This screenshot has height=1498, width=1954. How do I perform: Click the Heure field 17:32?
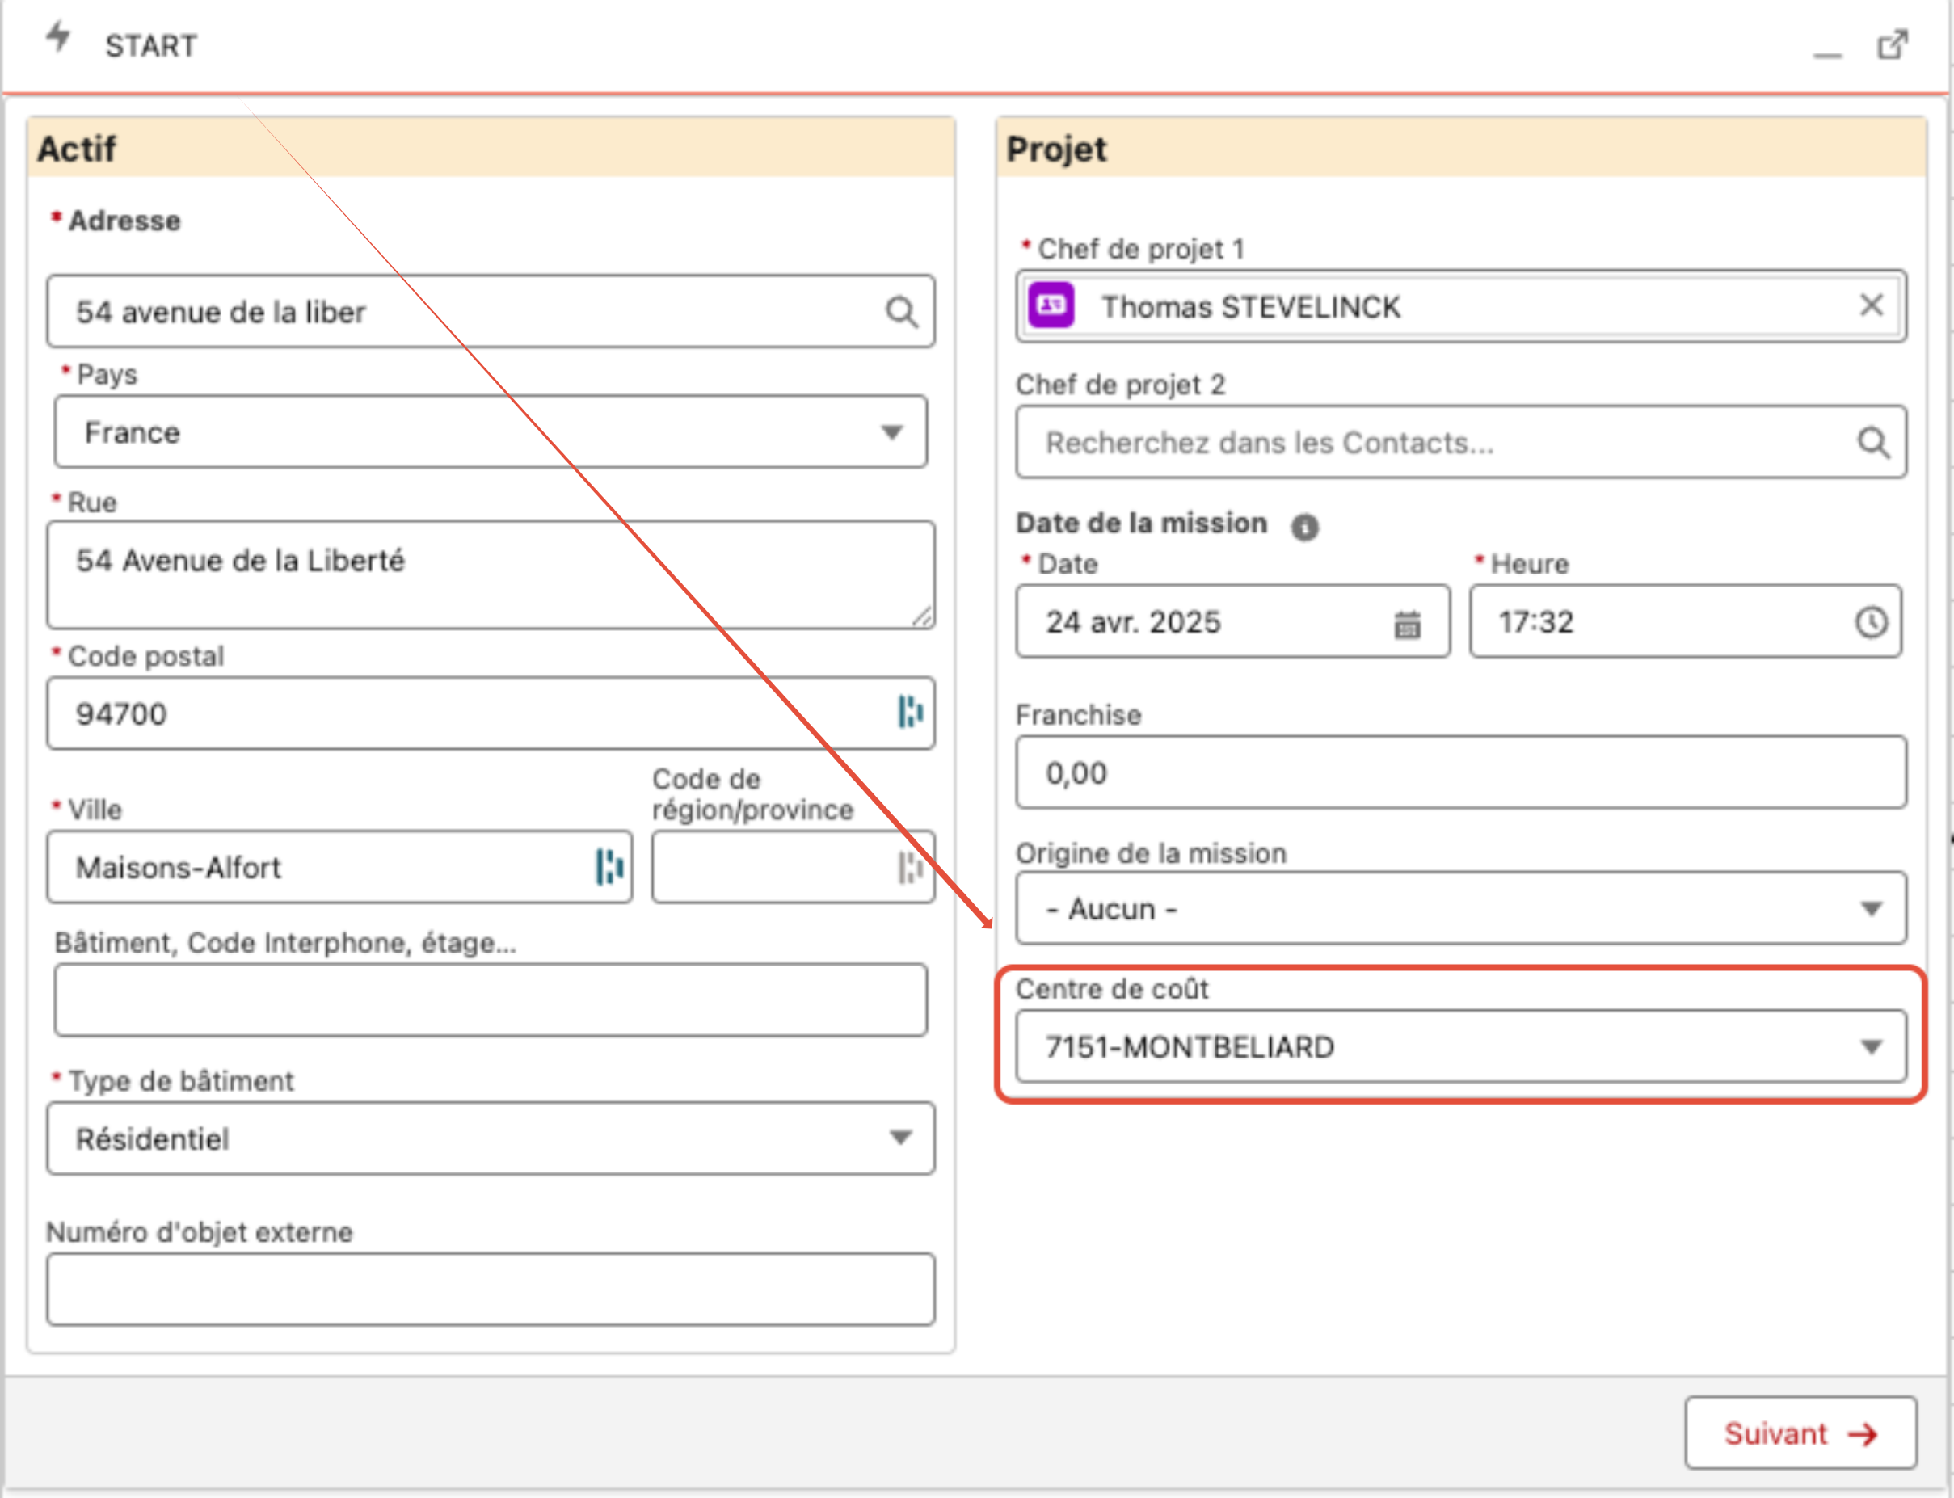tap(1686, 621)
